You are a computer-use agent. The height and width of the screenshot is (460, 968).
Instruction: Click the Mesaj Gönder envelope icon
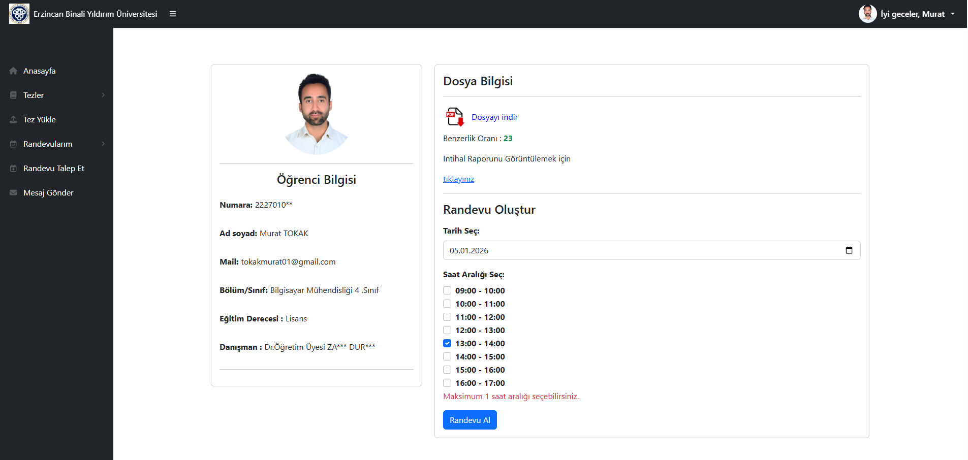pyautogui.click(x=13, y=193)
